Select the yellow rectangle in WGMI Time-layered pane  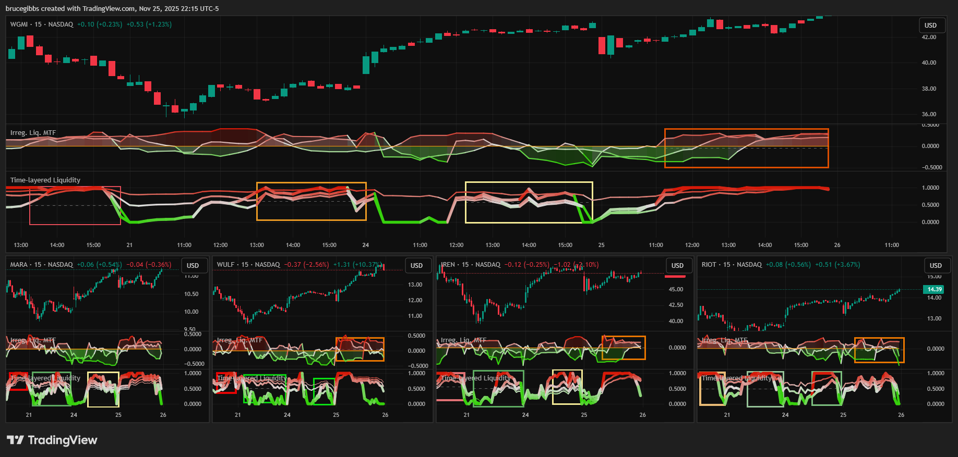(x=529, y=182)
